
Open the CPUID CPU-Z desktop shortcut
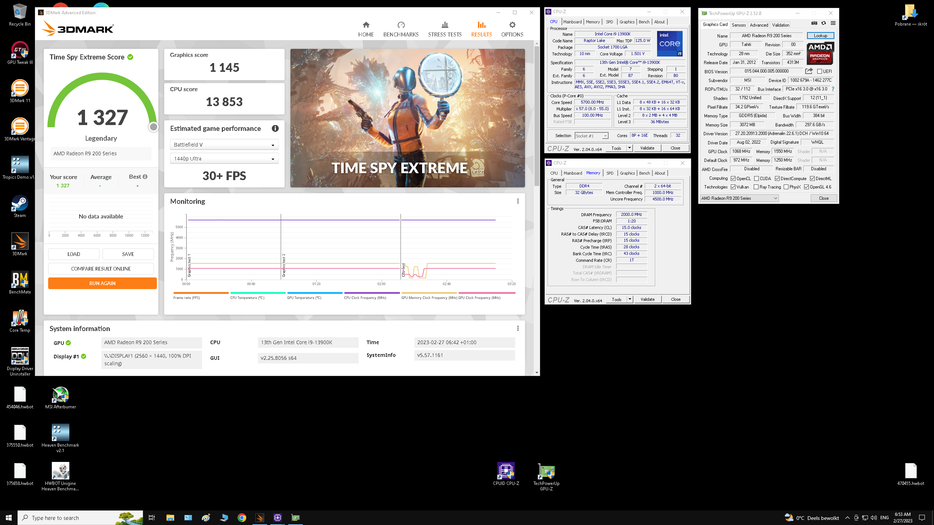[x=506, y=474]
